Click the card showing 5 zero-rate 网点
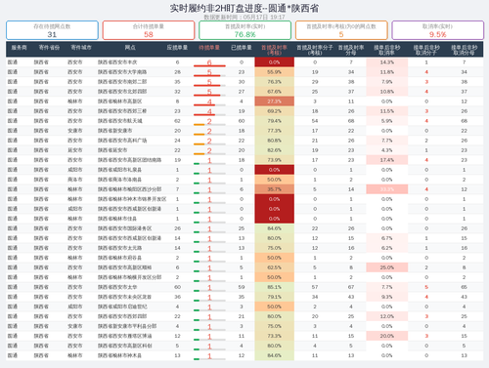 [x=341, y=30]
